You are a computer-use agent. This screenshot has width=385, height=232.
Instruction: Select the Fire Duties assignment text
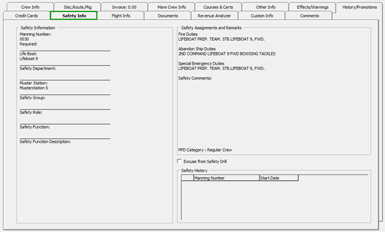(221, 39)
